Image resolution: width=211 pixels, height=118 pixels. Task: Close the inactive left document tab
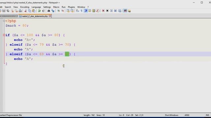point(16,16)
